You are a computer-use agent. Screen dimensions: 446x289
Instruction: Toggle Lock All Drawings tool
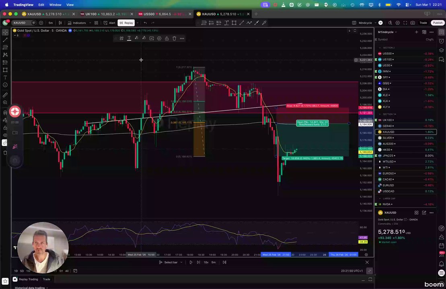click(5, 128)
